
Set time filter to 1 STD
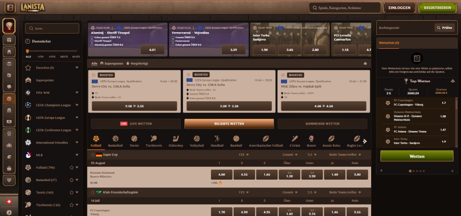coord(40,57)
